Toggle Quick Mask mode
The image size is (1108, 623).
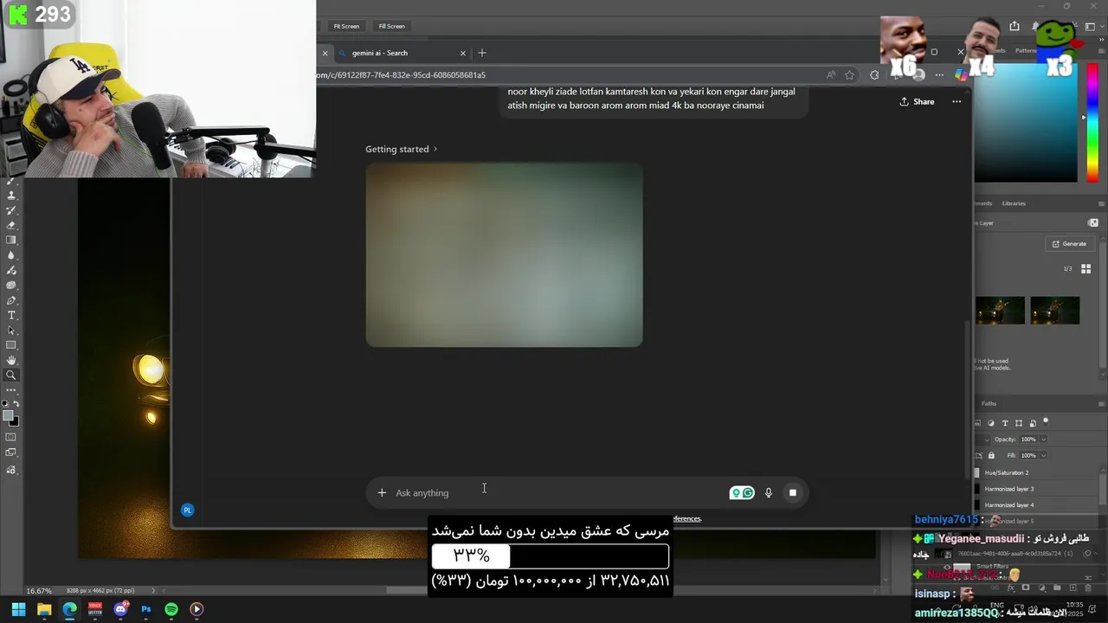tap(11, 437)
